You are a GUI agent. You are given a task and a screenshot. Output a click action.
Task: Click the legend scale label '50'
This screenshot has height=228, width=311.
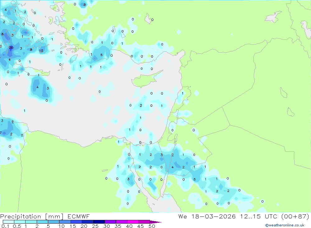point(152,226)
